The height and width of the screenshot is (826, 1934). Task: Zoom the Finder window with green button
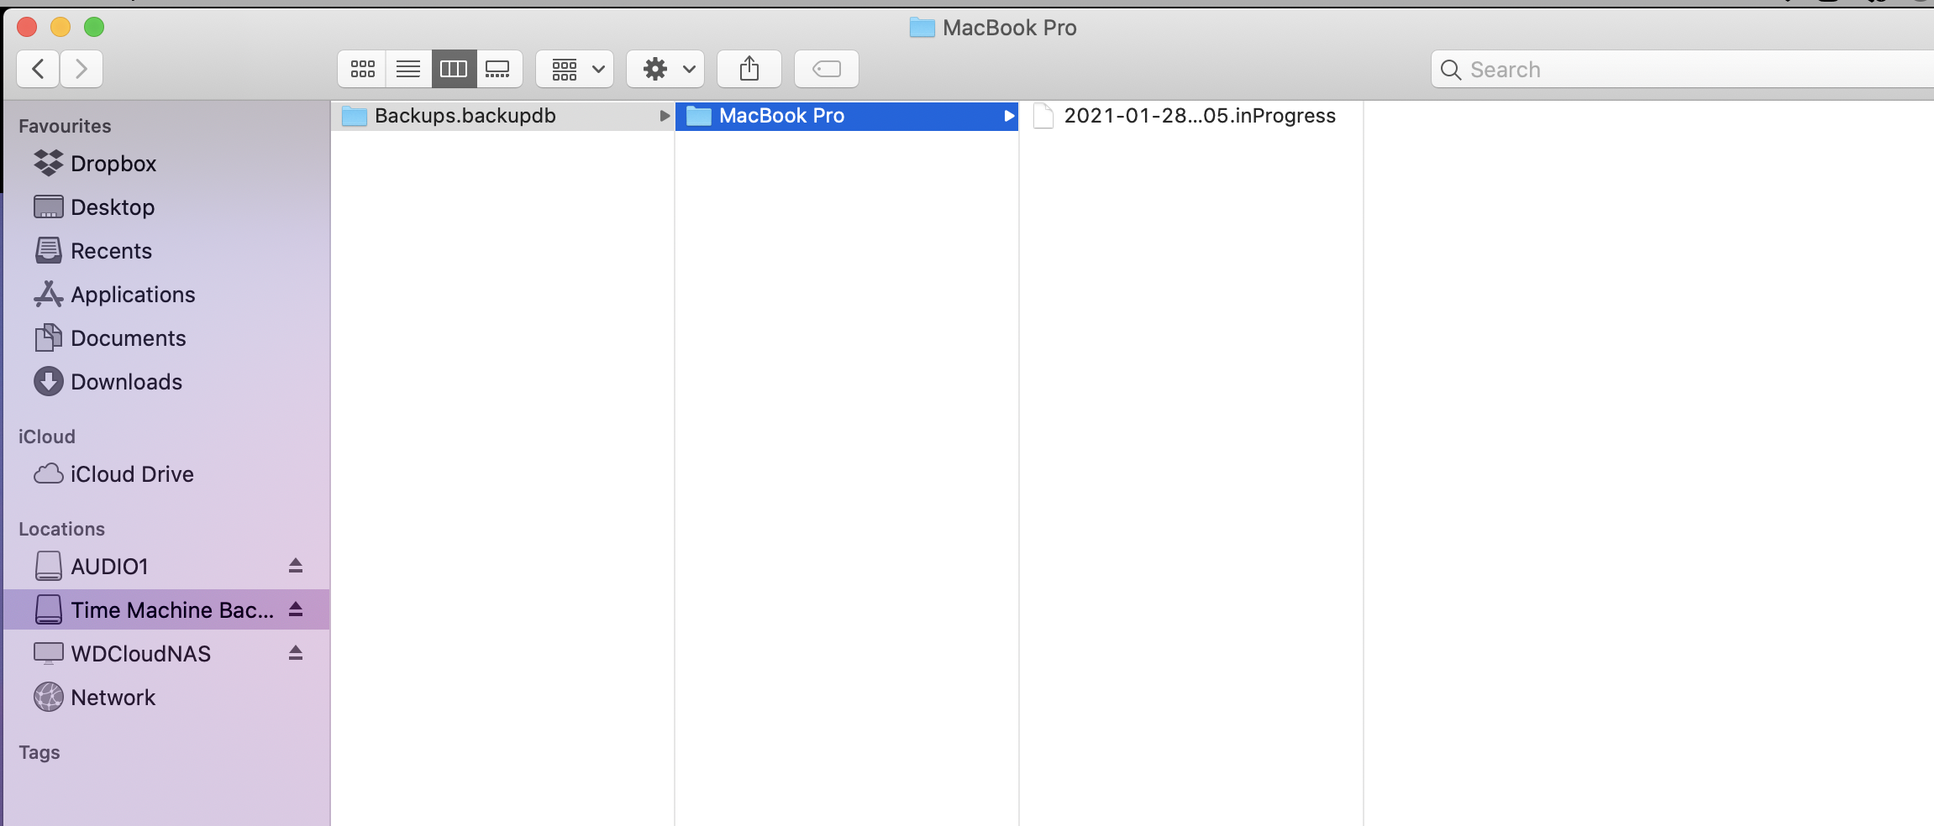pyautogui.click(x=94, y=27)
